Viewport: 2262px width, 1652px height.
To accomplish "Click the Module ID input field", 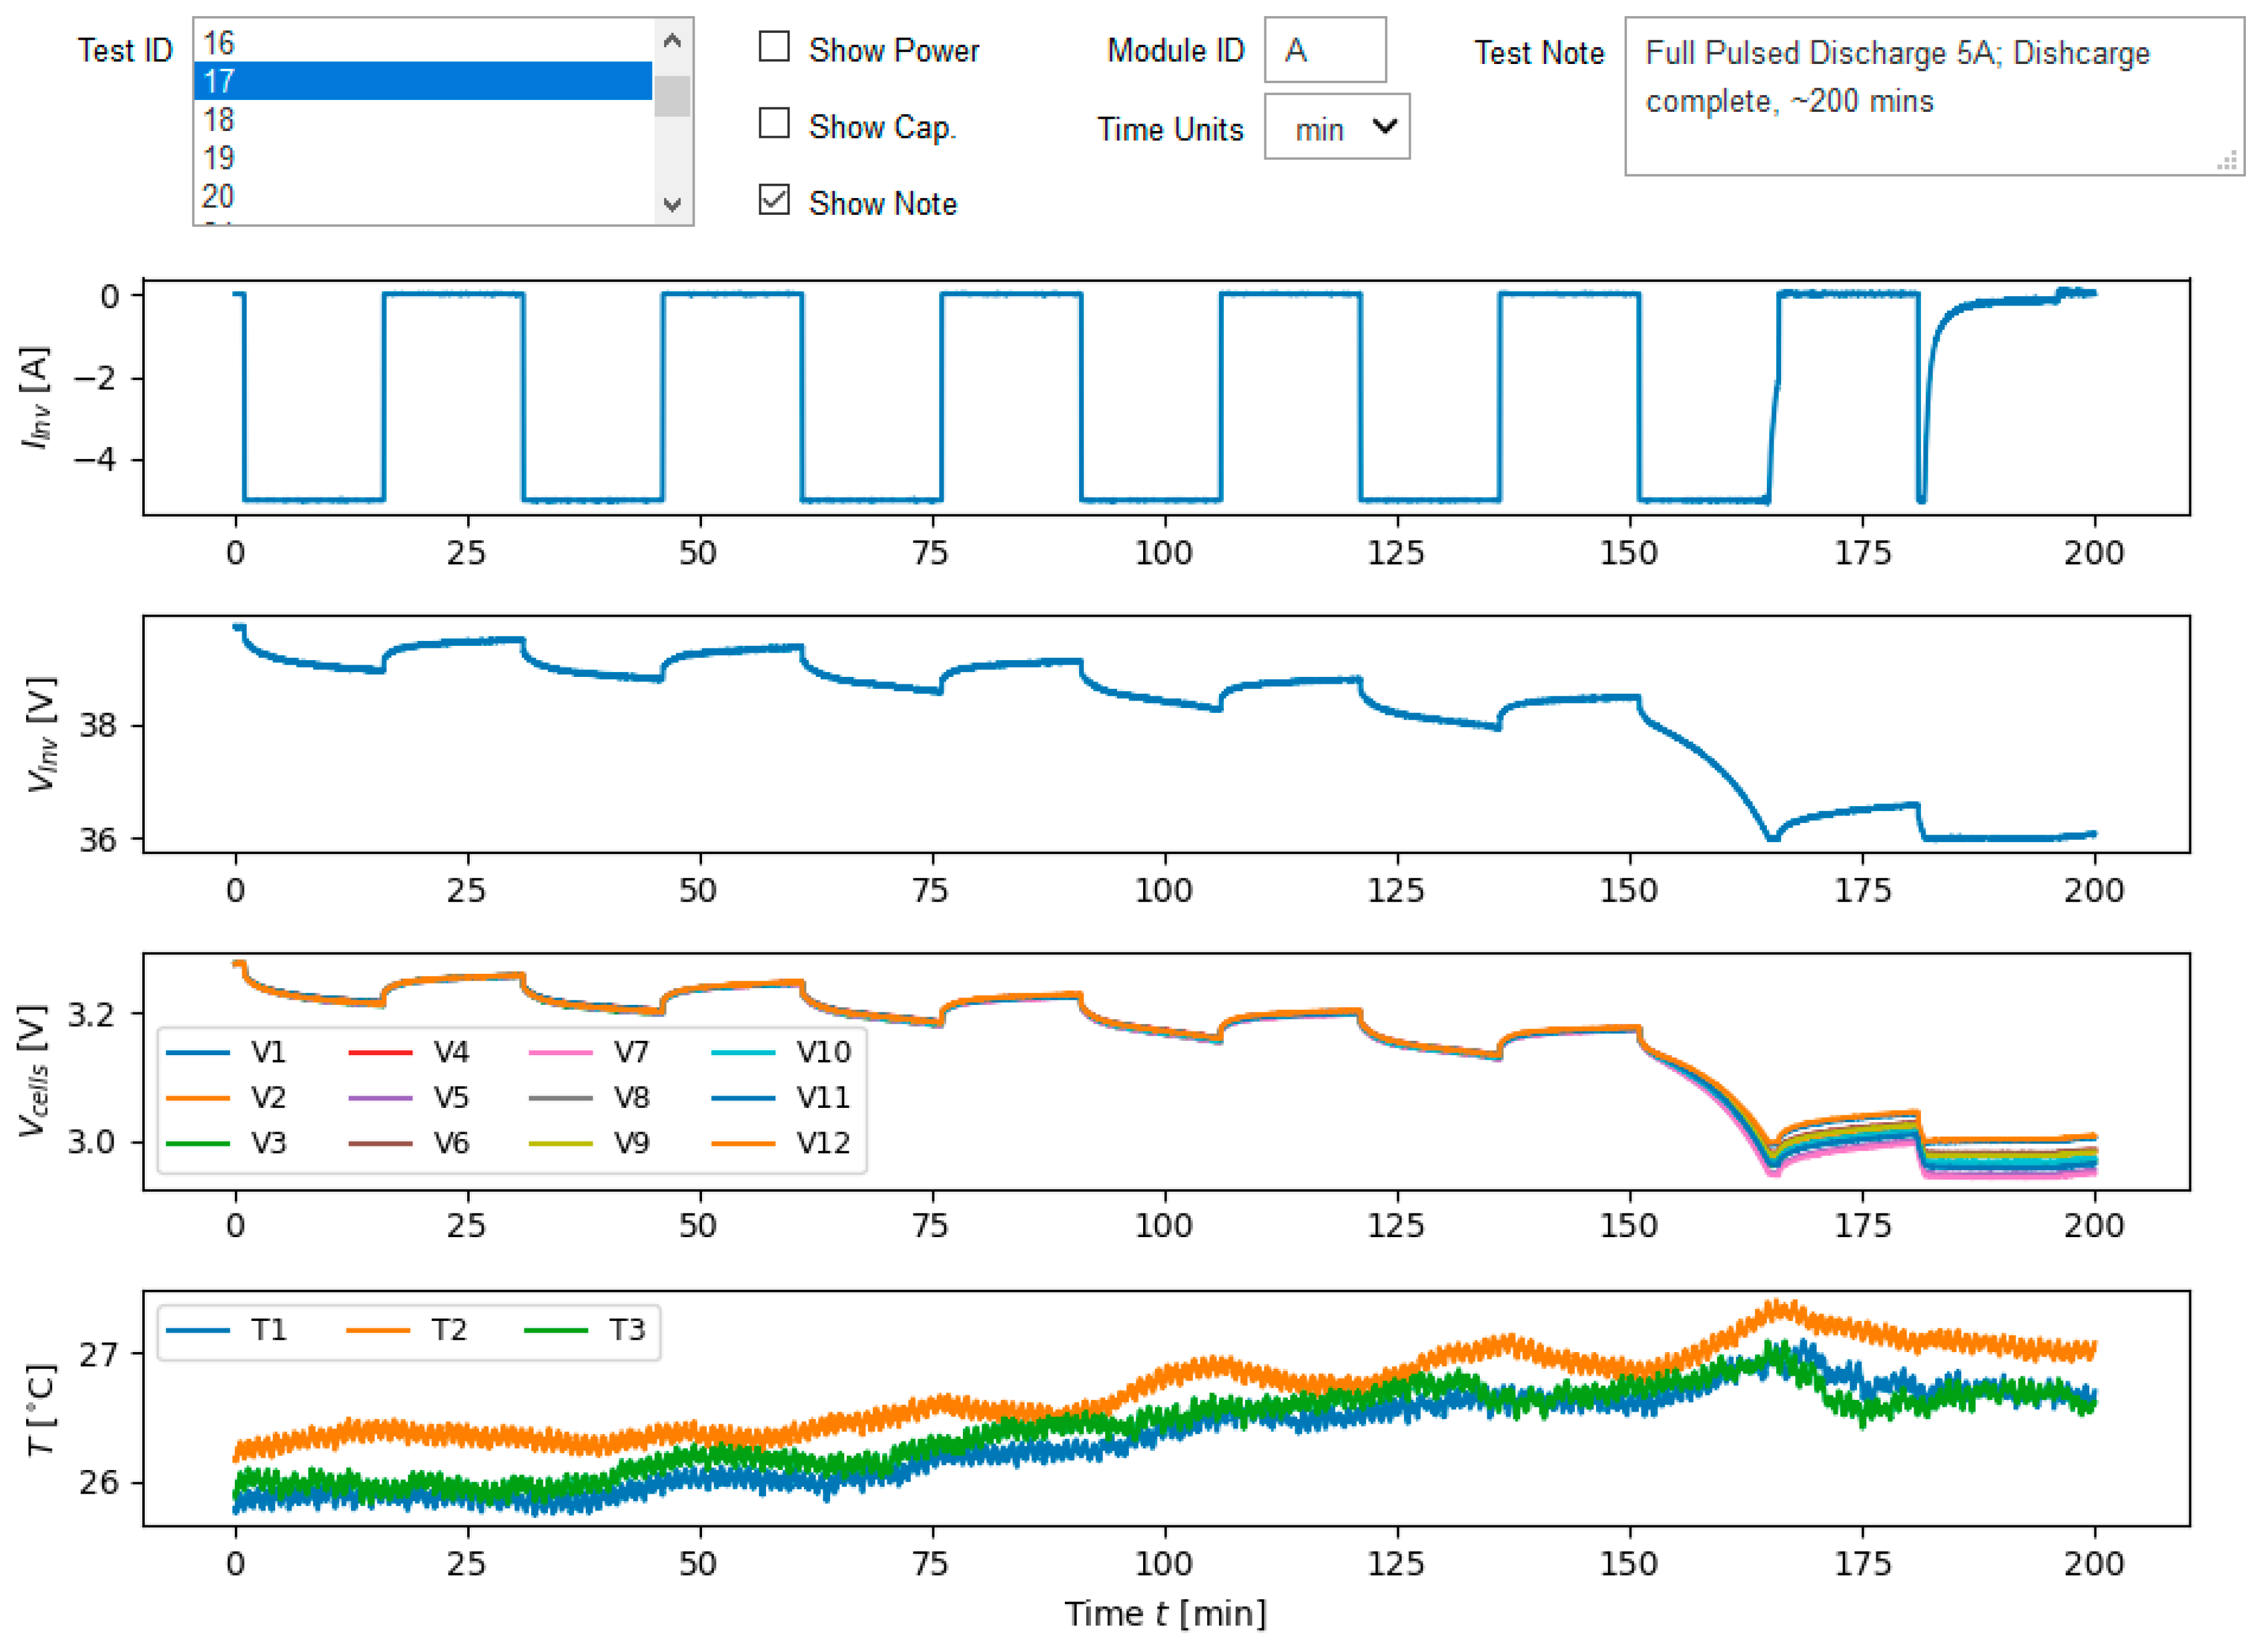I will pyautogui.click(x=1325, y=50).
